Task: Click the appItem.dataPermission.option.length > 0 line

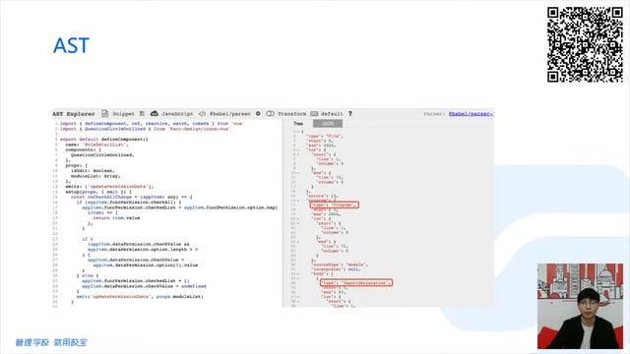Action: [x=143, y=249]
